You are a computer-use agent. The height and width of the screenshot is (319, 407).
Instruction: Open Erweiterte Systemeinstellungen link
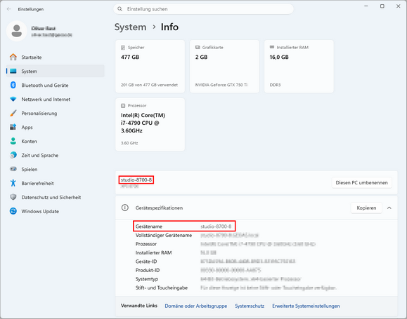coord(306,306)
